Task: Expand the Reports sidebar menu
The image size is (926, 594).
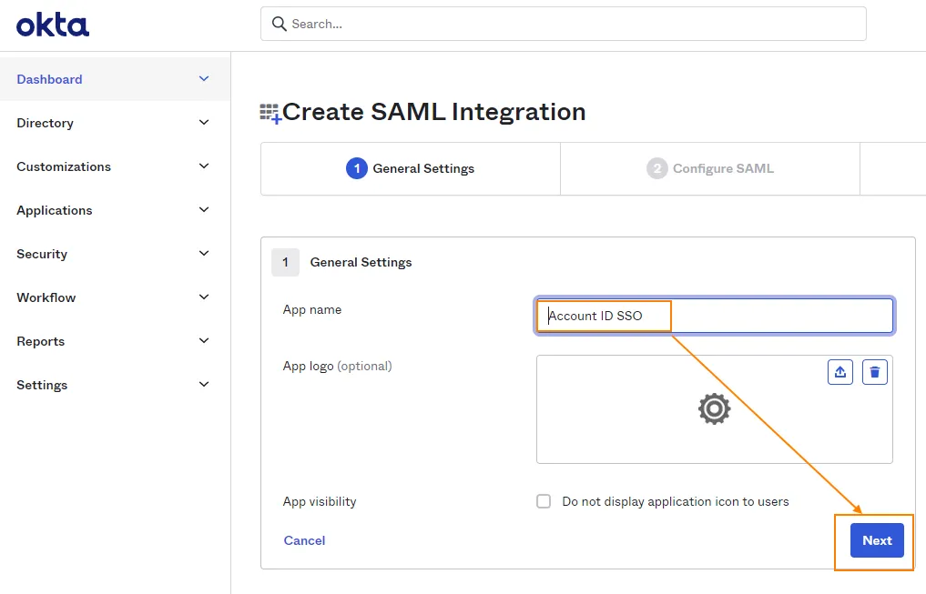Action: coord(115,341)
